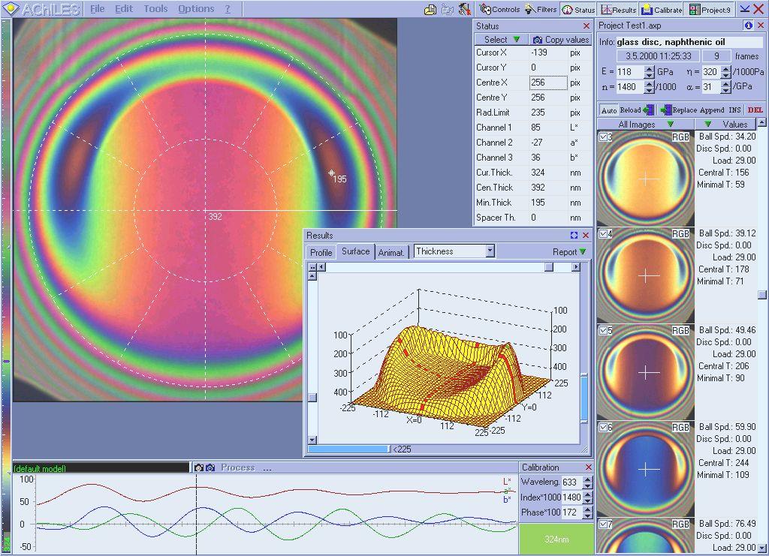Click the blue minimize-to-tray arrow icon
Screen dimensions: 769x556
tap(744, 9)
